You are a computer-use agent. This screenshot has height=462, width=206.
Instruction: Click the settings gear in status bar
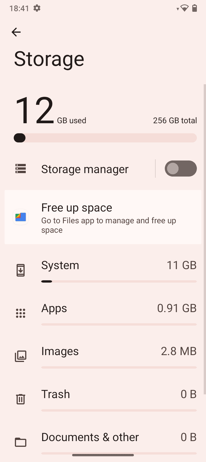(37, 8)
